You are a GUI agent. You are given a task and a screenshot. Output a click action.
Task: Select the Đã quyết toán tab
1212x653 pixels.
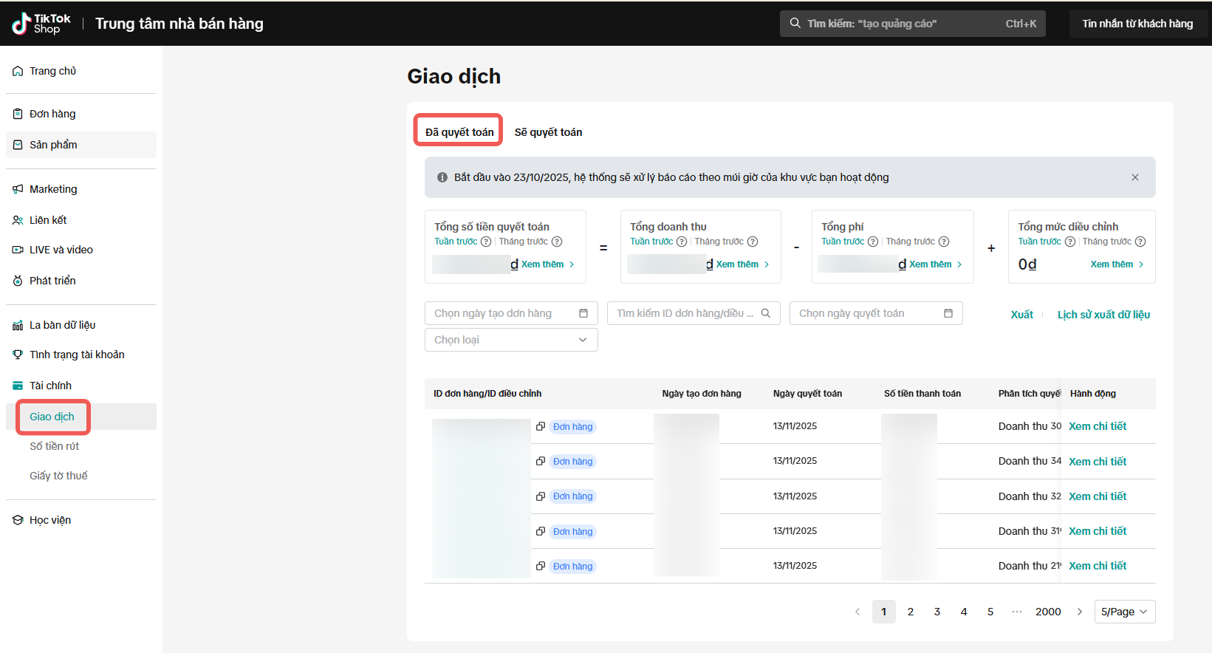[459, 132]
